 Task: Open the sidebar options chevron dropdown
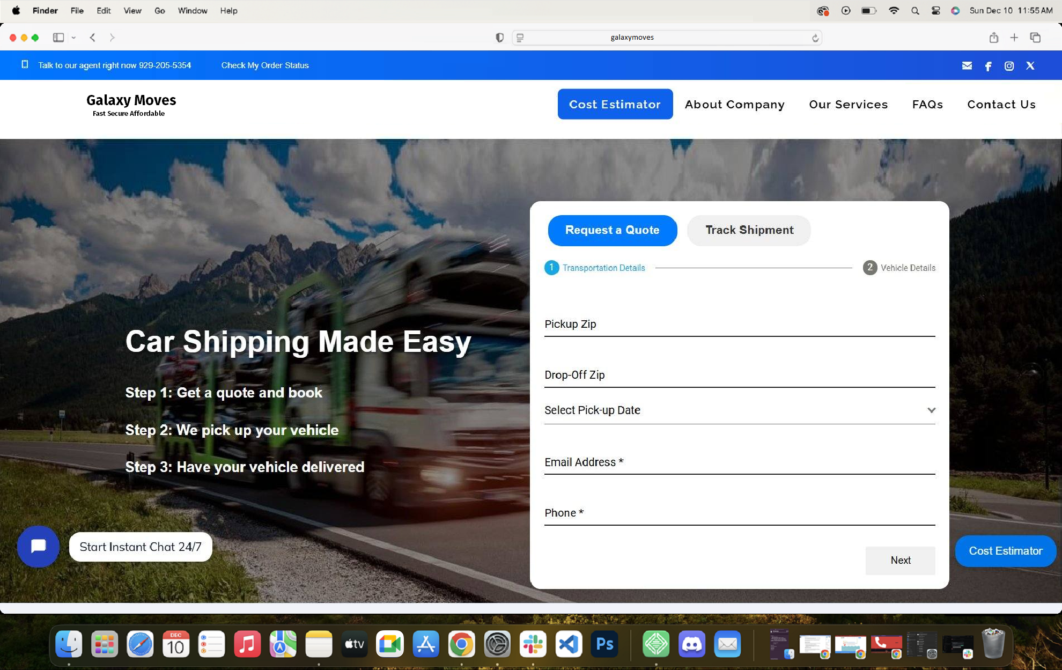(73, 38)
